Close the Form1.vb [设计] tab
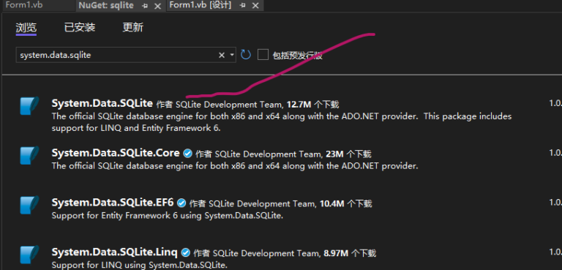Screen dimensions: 562x270 pyautogui.click(x=255, y=6)
